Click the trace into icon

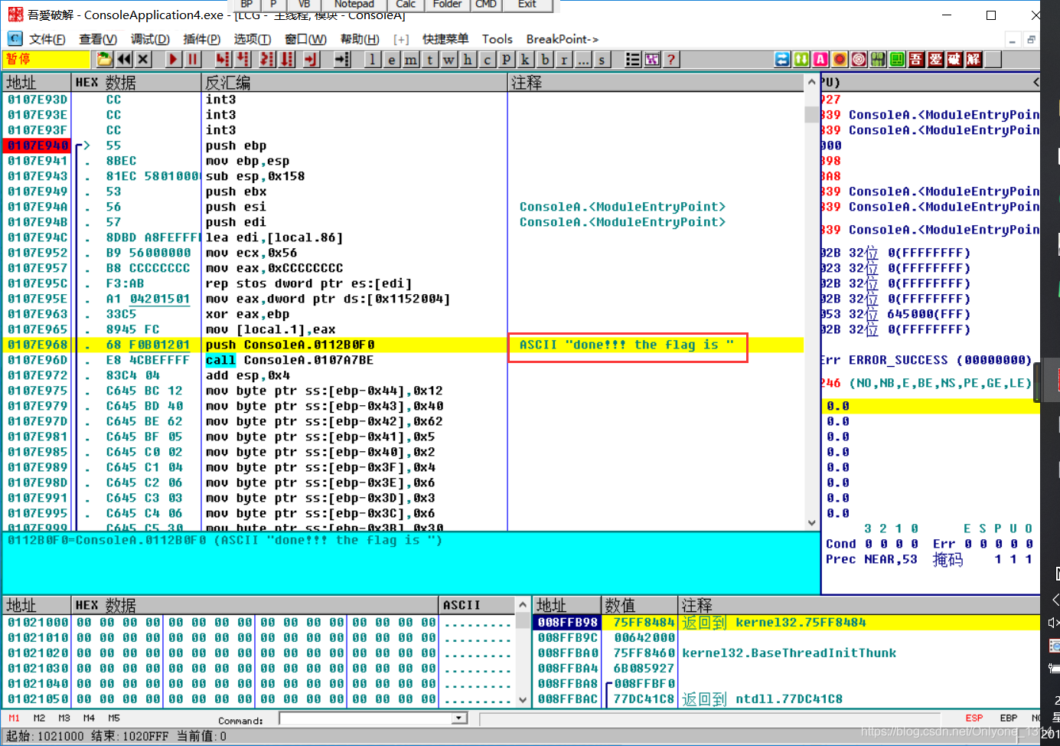(267, 59)
